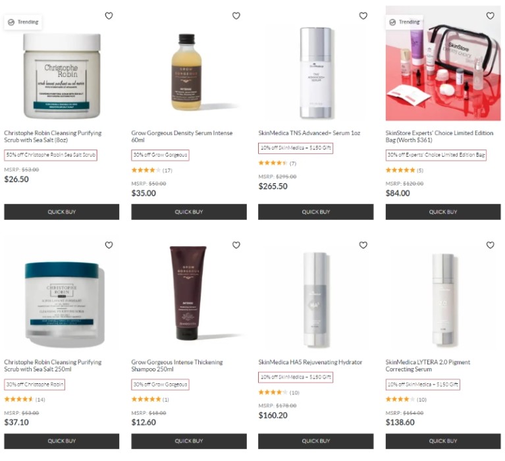Viewport: 505px width, 461px height.
Task: Select the 50% off Christophe Robin Sea Salt Scrub offer
Action: (51, 155)
